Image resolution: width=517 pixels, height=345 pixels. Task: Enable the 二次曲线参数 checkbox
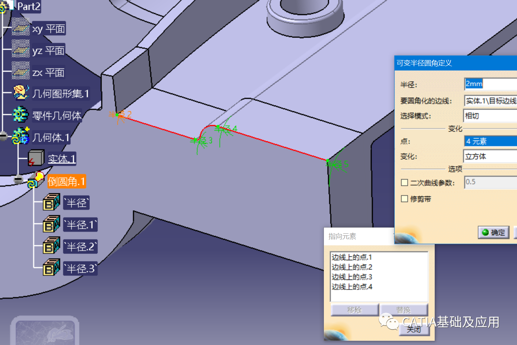404,183
